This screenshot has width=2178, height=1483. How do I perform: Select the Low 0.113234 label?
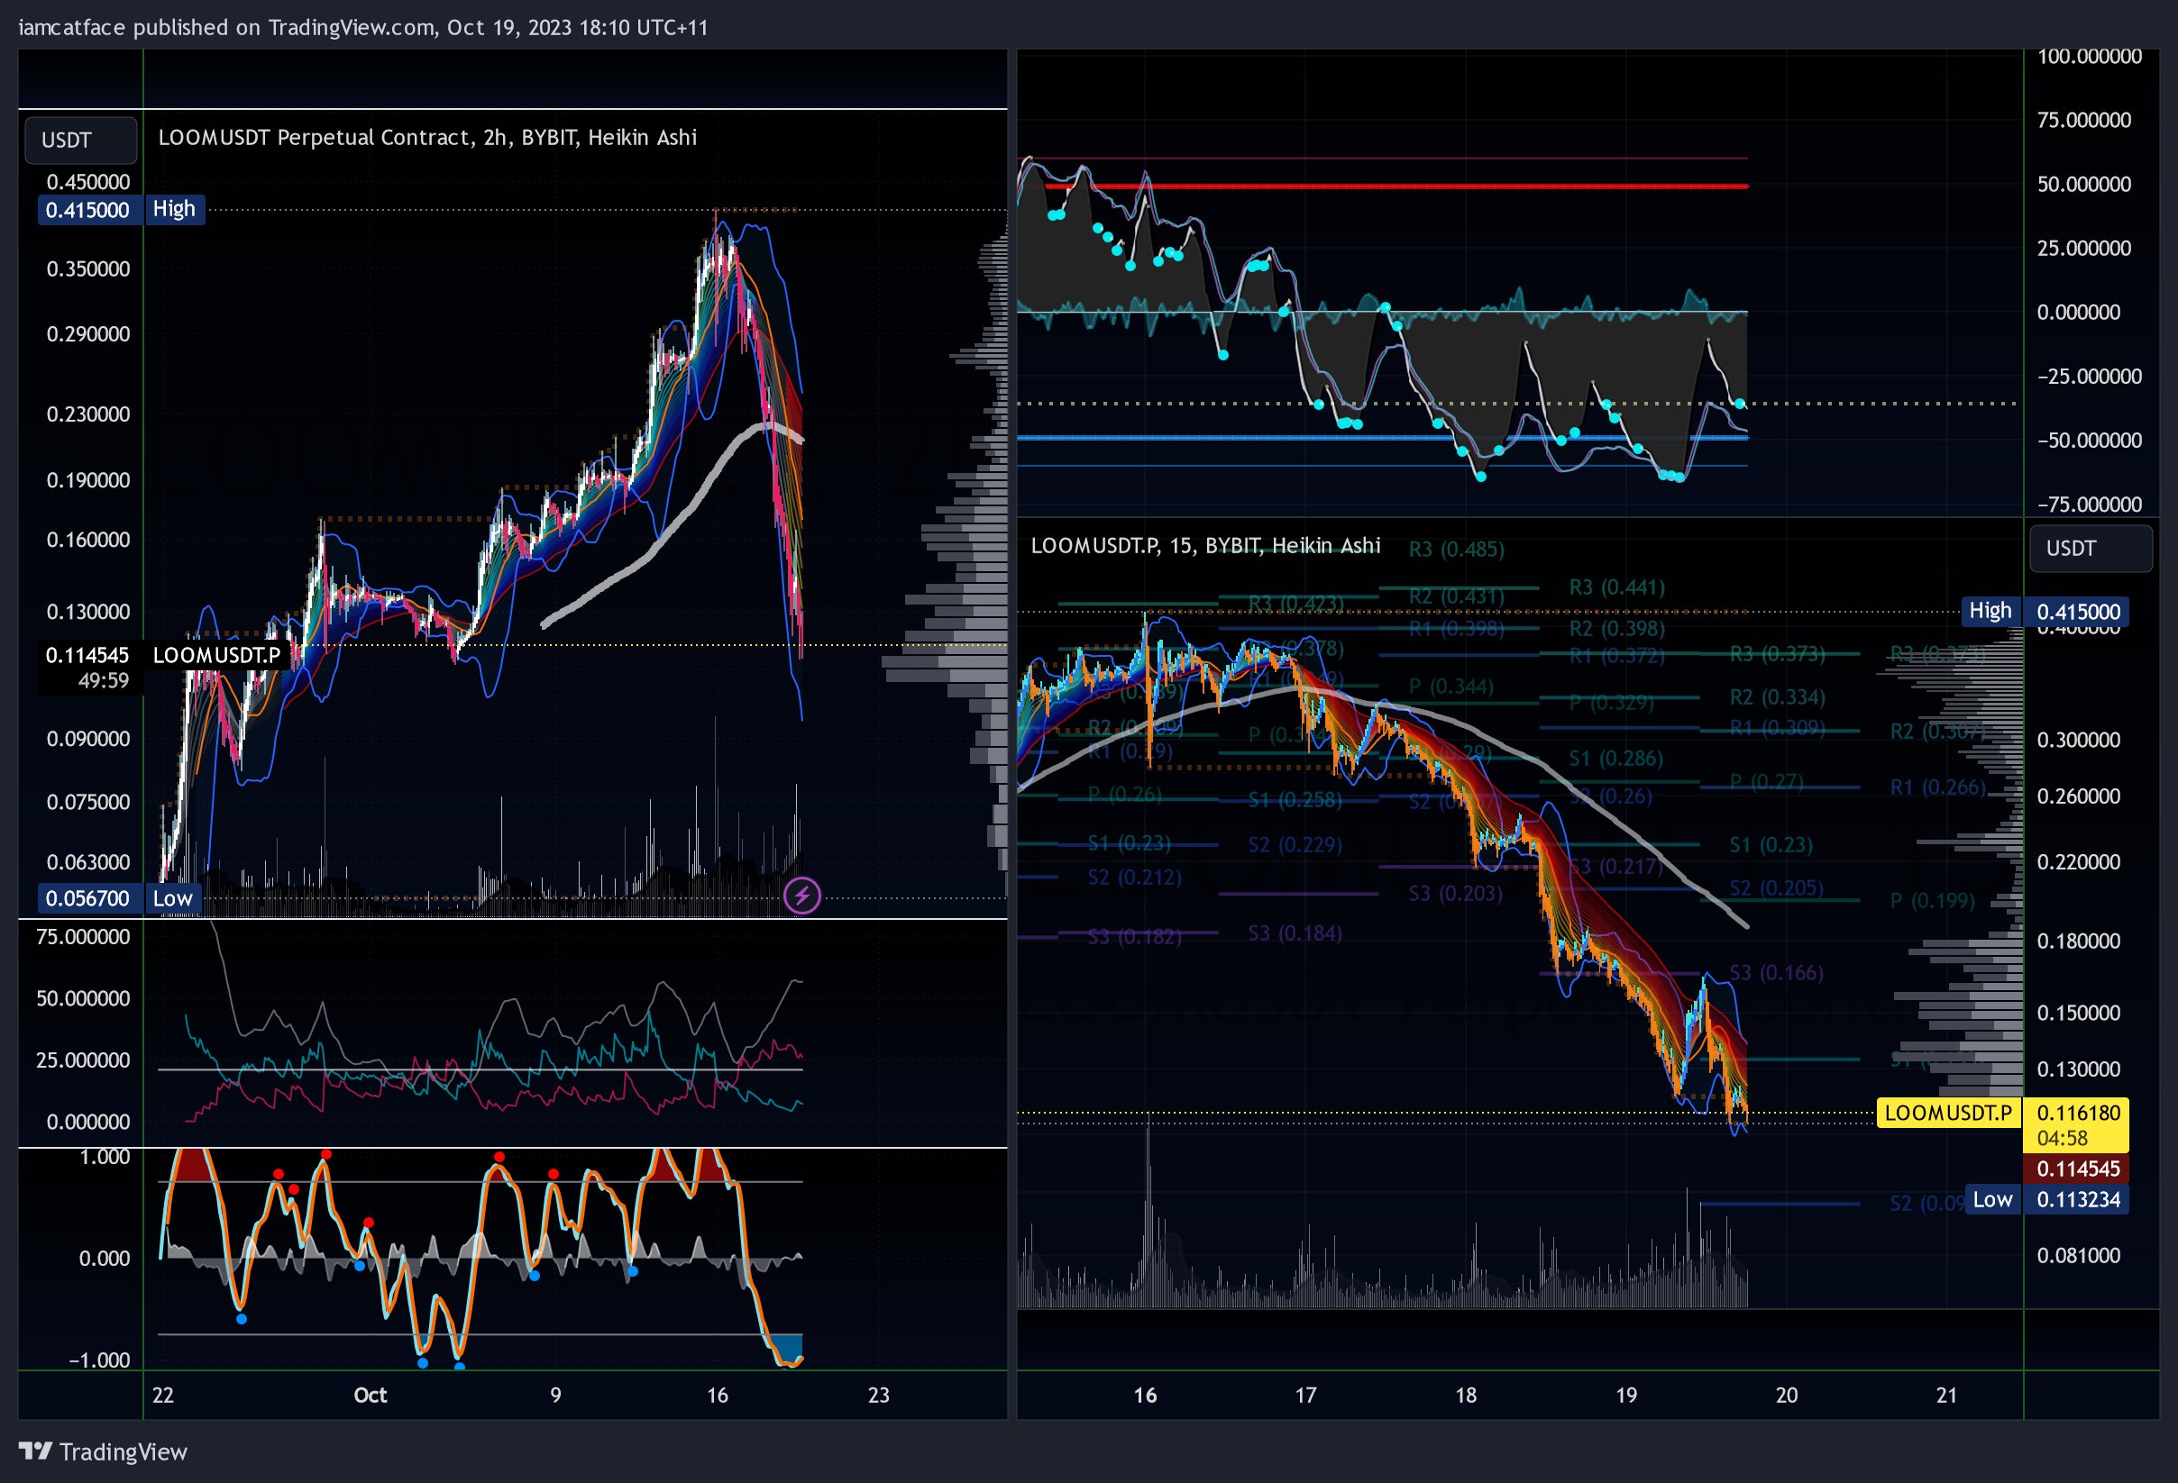coord(2045,1199)
